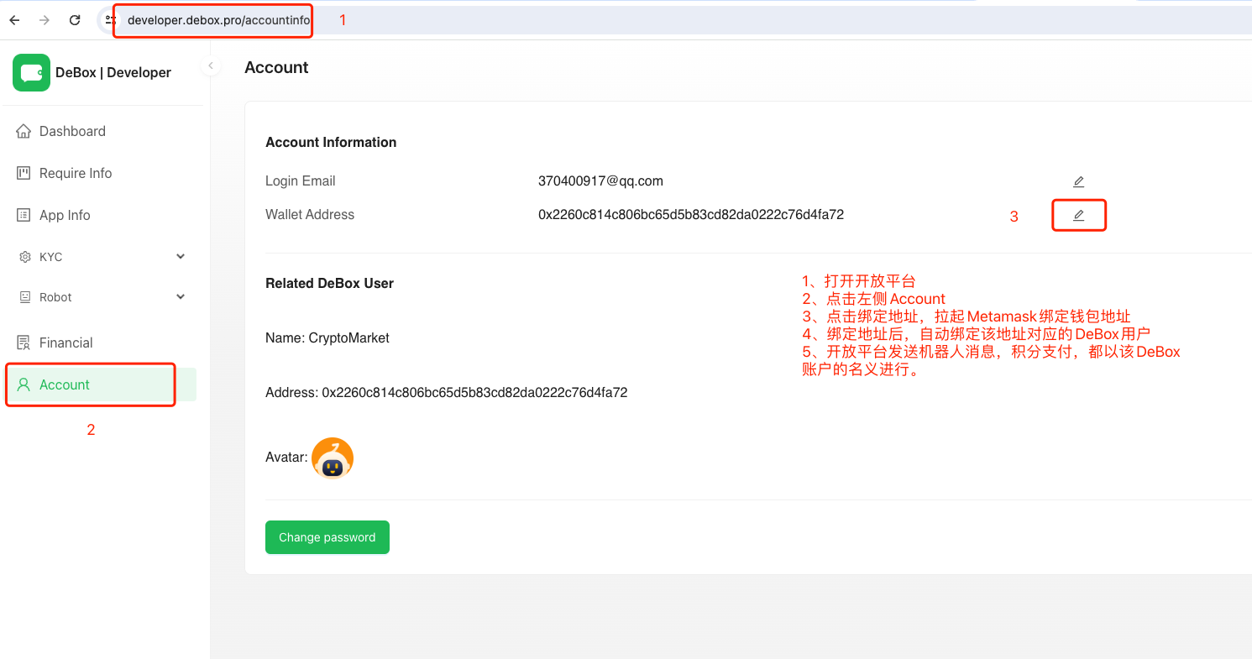Click the Robot face icon
The width and height of the screenshot is (1252, 659).
pyautogui.click(x=24, y=297)
